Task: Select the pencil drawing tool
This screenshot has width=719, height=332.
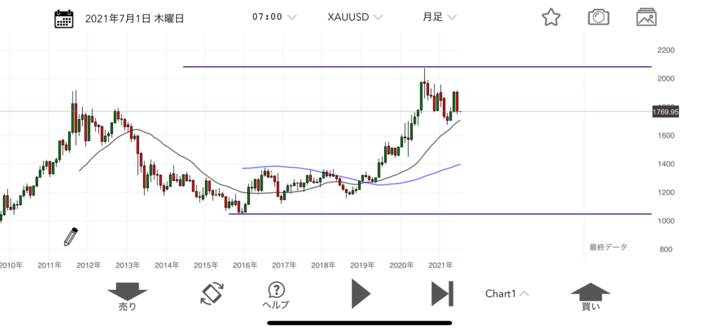Action: [x=70, y=237]
